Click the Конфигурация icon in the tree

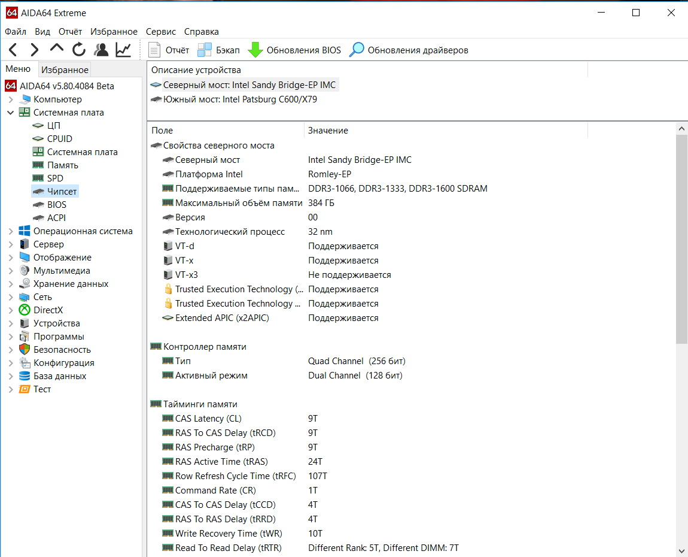25,363
